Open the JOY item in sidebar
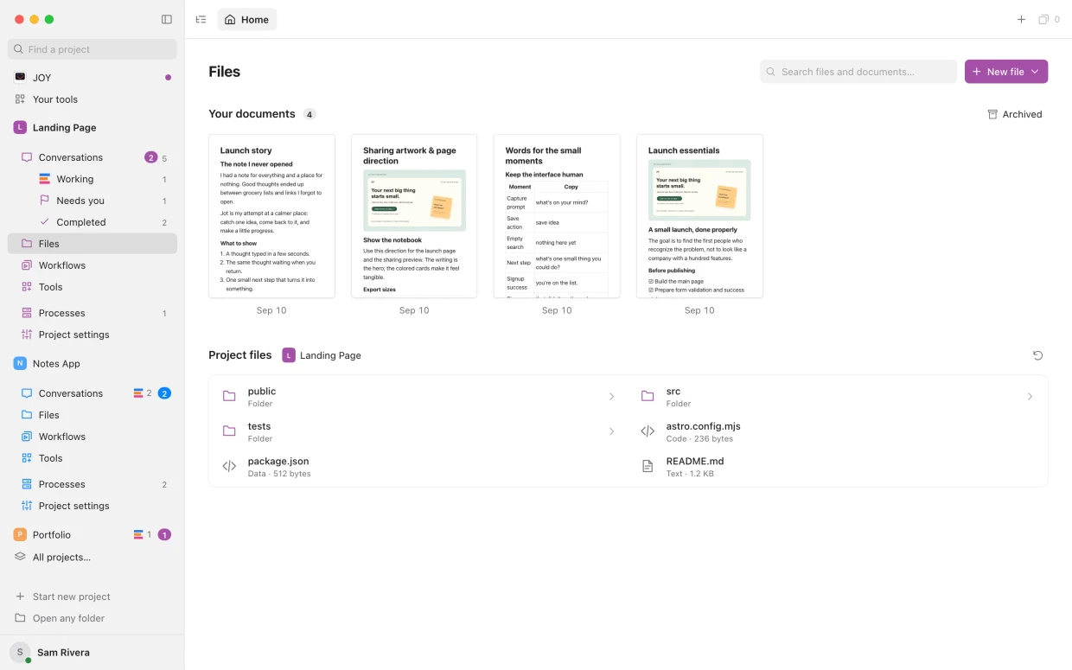 [x=93, y=77]
